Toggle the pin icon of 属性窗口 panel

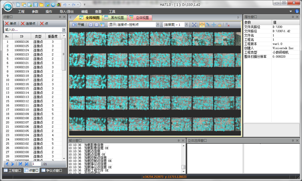[x=293, y=17]
